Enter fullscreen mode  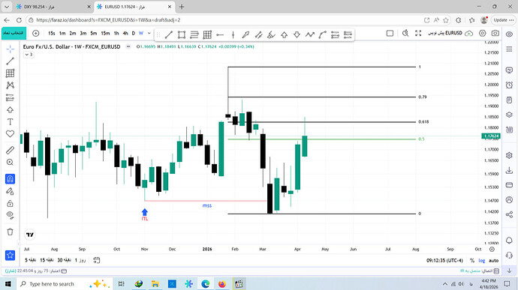418,33
